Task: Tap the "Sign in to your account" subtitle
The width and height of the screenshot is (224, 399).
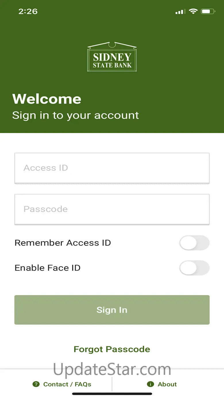Action: pyautogui.click(x=76, y=115)
